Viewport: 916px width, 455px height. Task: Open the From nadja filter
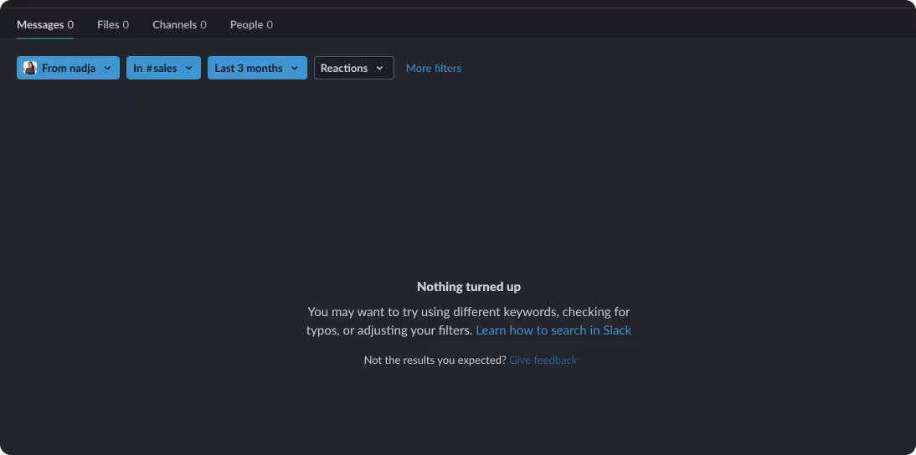[69, 68]
